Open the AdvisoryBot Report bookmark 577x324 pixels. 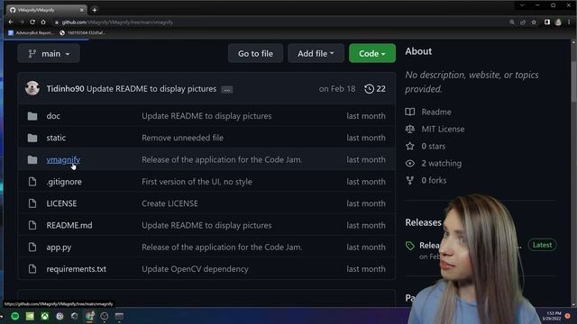coord(31,32)
